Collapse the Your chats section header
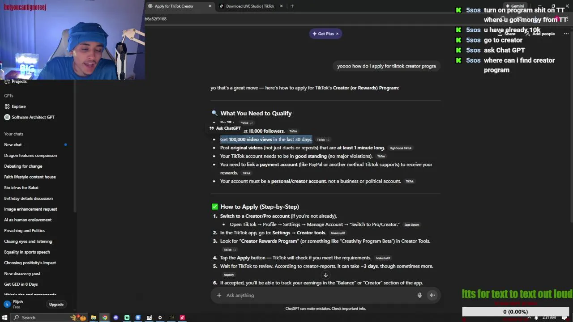 pos(13,134)
